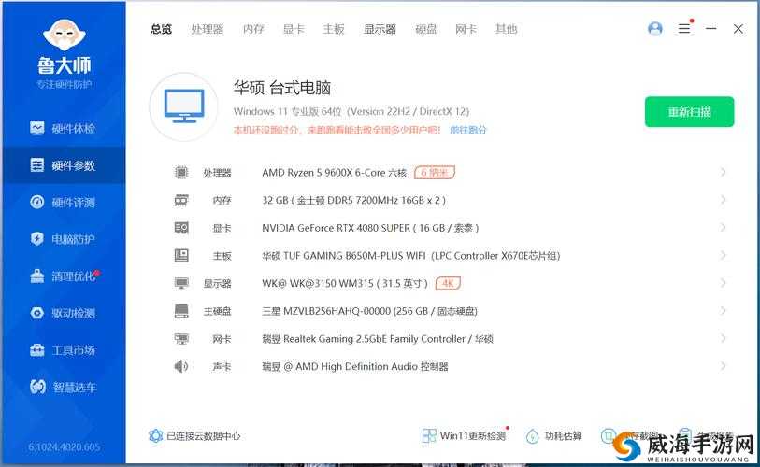
Task: Click the version number 6.1024.4020.605
Action: coord(64,446)
